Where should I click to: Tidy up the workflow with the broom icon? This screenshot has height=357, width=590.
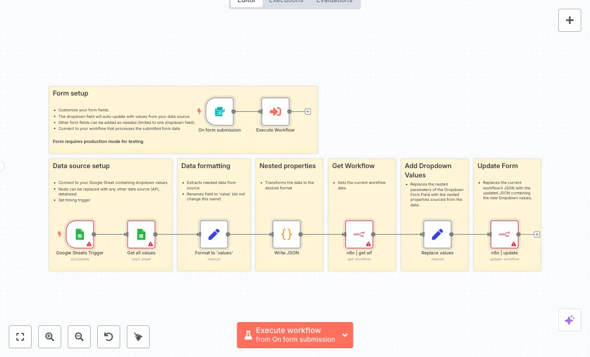(x=138, y=337)
